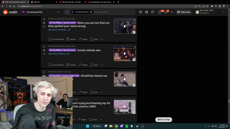The width and height of the screenshot is (230, 129).
Task: Play the 'blaming xqc' video thumbnail
Action: click(125, 106)
